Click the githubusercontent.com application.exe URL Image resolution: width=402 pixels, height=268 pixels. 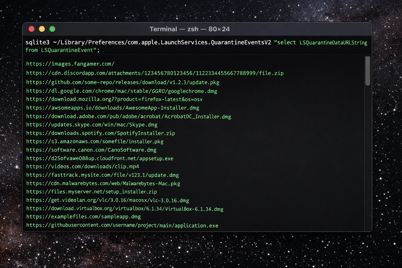[x=122, y=225]
